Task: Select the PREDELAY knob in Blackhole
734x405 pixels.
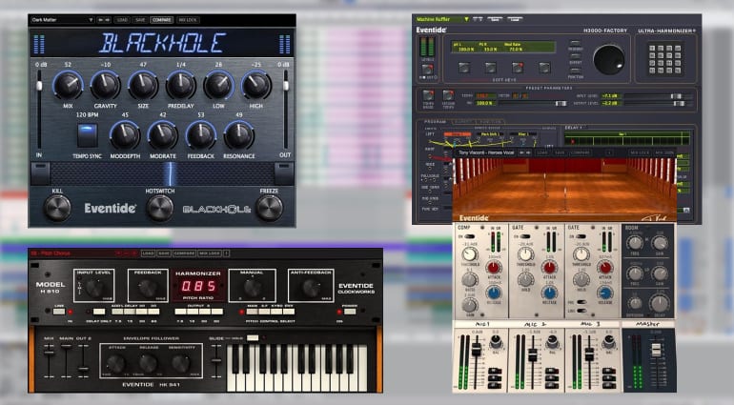Action: pyautogui.click(x=181, y=86)
